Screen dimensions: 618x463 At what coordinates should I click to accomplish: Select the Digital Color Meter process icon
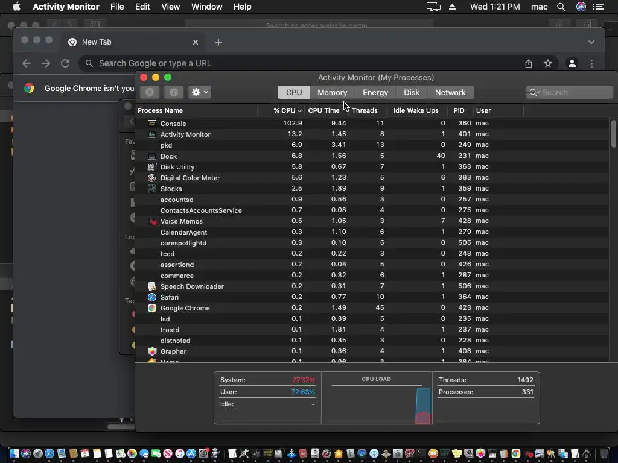[x=151, y=178]
